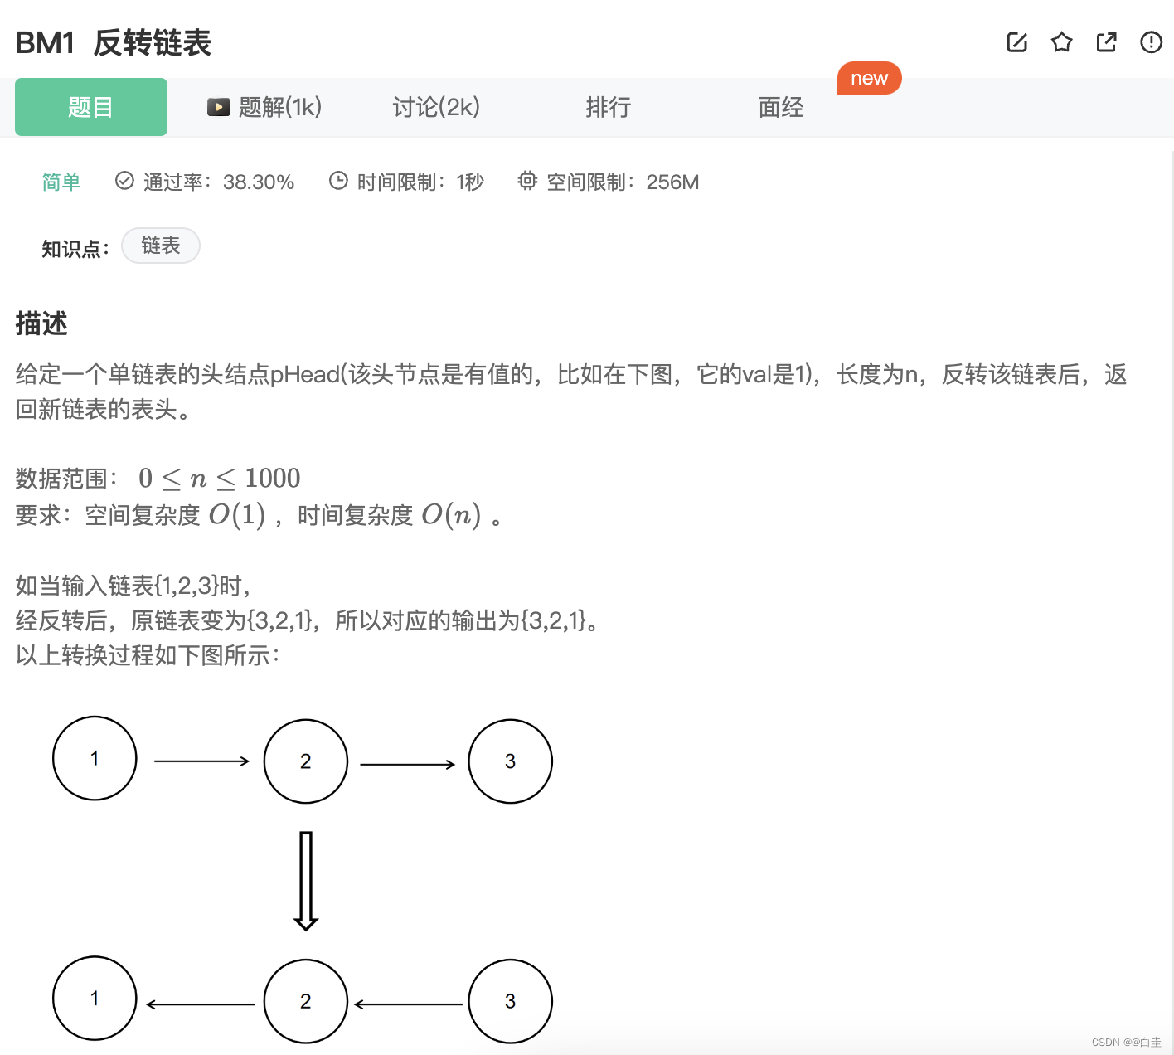
Task: Click the clock icon beside 时间限制
Action: (338, 181)
